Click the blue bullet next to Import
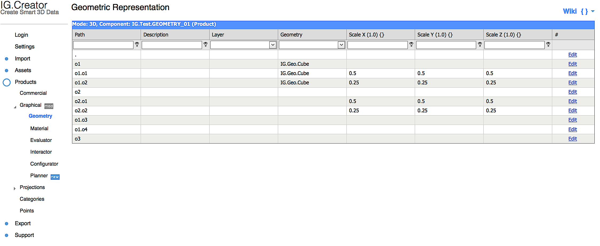 tap(7, 59)
